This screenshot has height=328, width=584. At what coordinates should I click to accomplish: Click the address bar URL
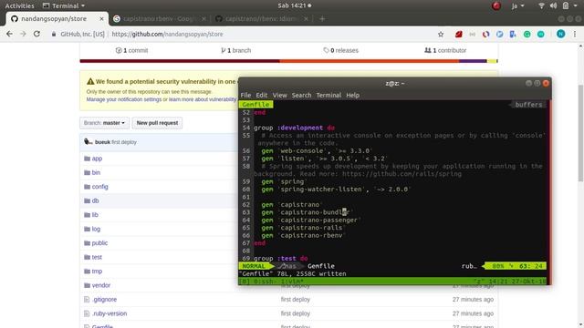[167, 35]
